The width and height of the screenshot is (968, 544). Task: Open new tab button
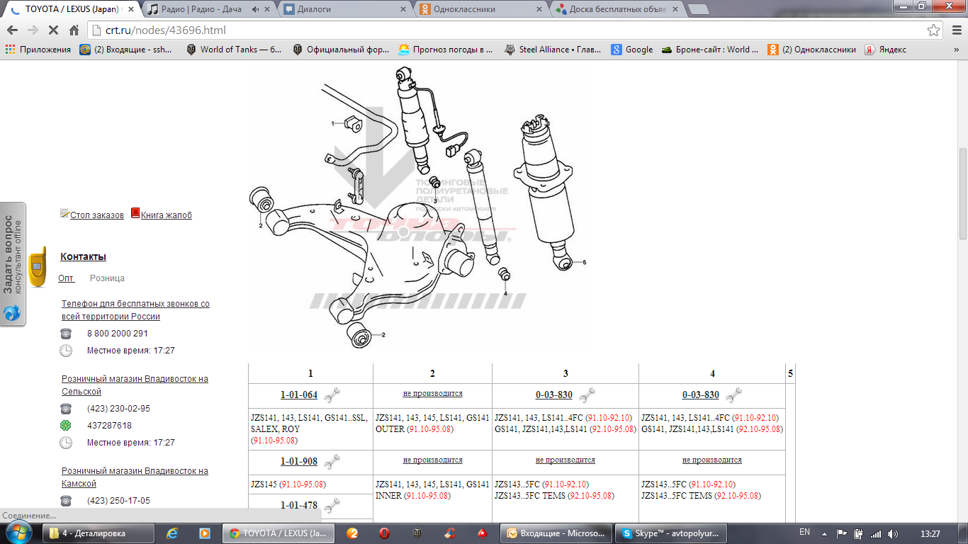tap(698, 9)
